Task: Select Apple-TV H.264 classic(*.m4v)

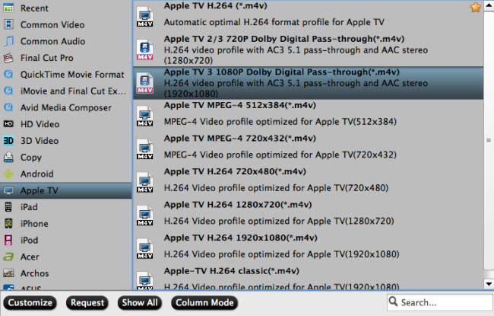Action: (x=232, y=271)
